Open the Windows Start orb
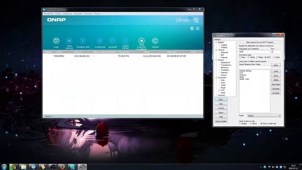 [x=4, y=167]
